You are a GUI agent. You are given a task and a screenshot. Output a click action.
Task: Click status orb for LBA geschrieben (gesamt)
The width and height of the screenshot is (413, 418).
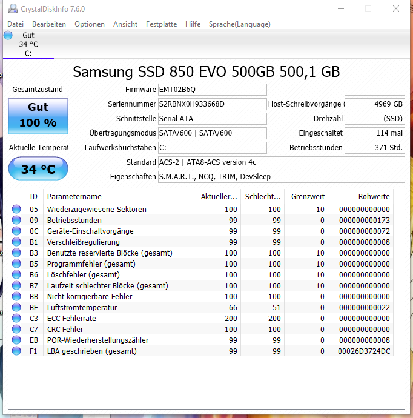point(16,351)
